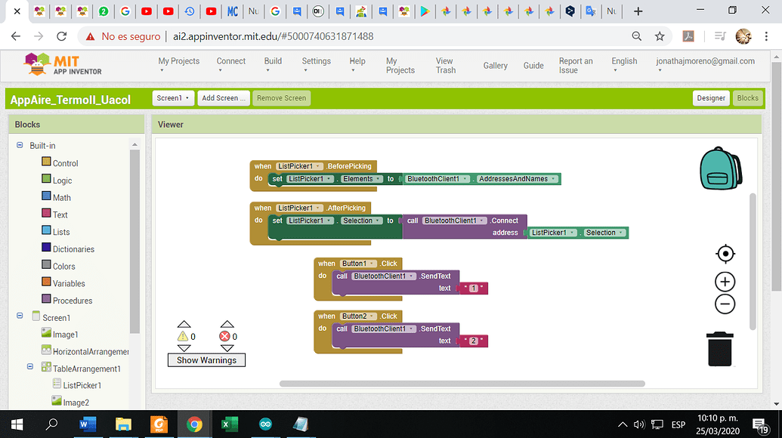Click the Show Warnings button

206,360
